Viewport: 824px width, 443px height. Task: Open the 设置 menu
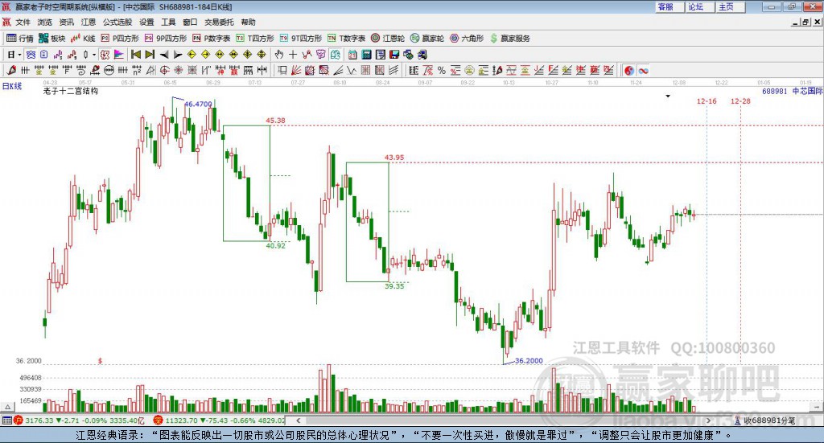pos(146,22)
